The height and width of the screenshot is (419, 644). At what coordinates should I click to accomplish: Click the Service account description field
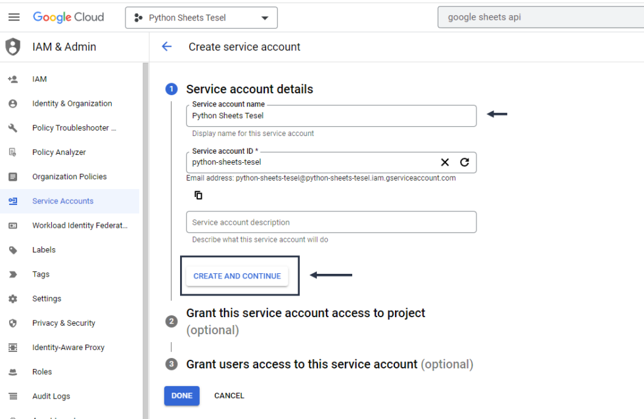(x=331, y=222)
